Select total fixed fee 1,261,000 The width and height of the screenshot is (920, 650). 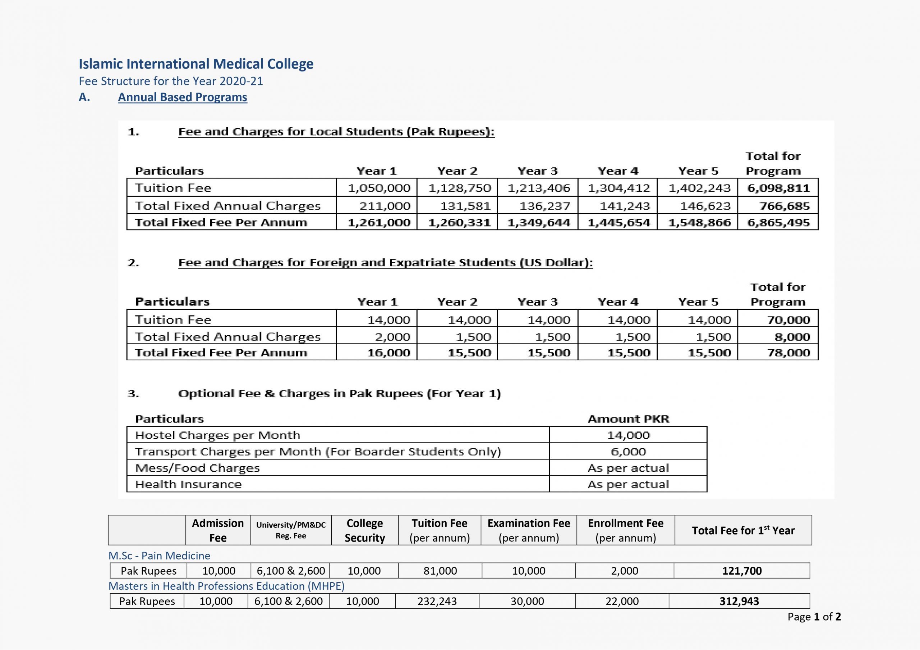coord(379,223)
